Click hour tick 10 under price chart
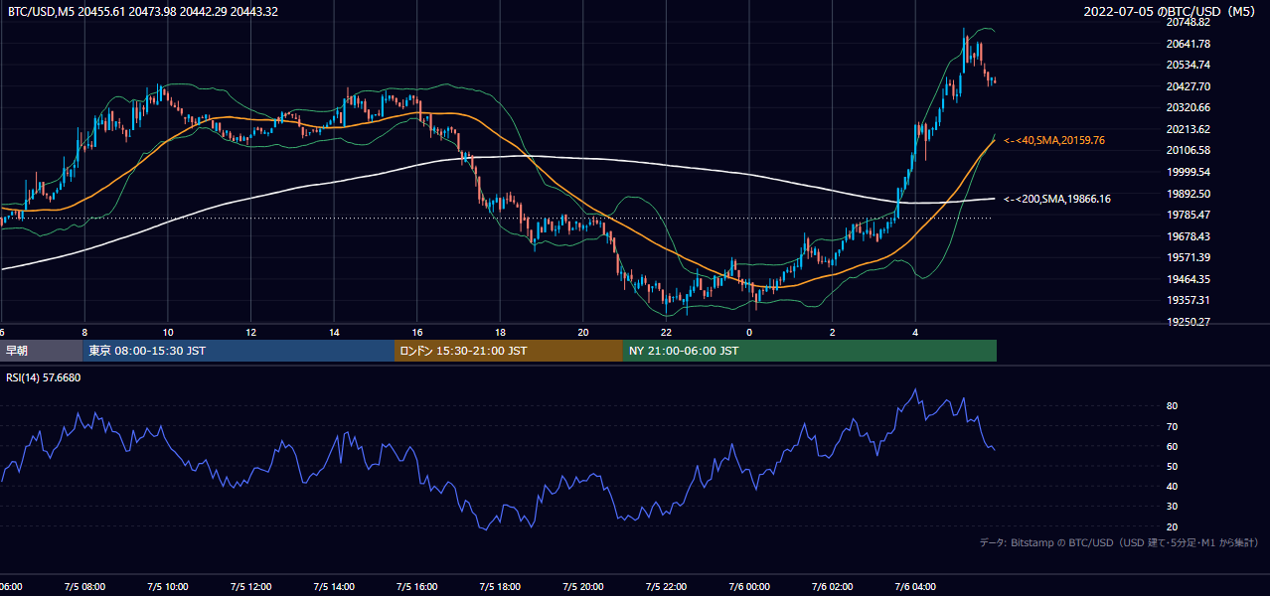Image resolution: width=1270 pixels, height=596 pixels. 168,333
